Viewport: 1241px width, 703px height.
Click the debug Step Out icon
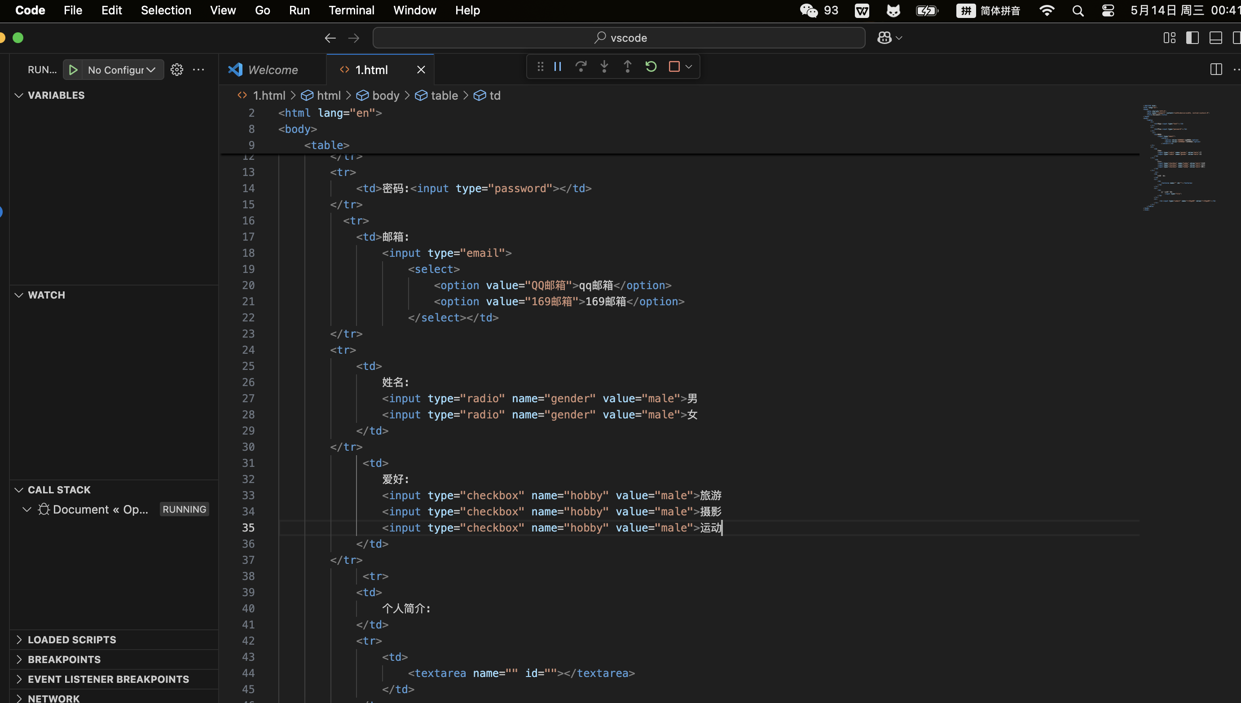627,66
